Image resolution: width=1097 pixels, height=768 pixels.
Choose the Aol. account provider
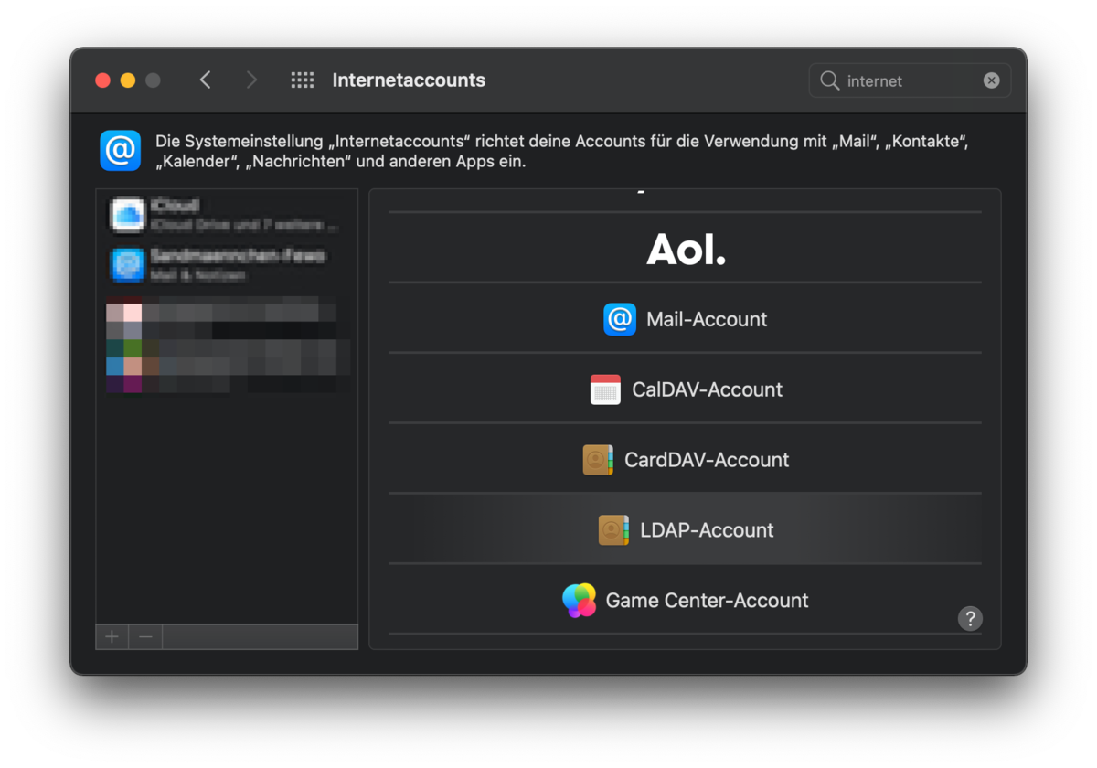point(686,249)
